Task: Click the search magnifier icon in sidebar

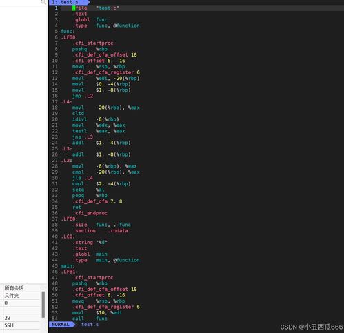Action: [x=43, y=2]
